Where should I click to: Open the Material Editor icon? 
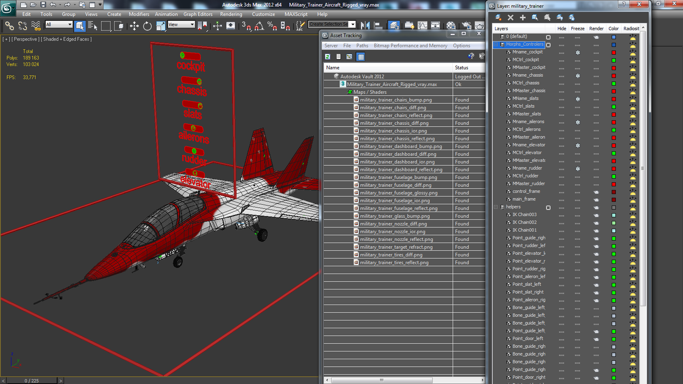tap(451, 26)
